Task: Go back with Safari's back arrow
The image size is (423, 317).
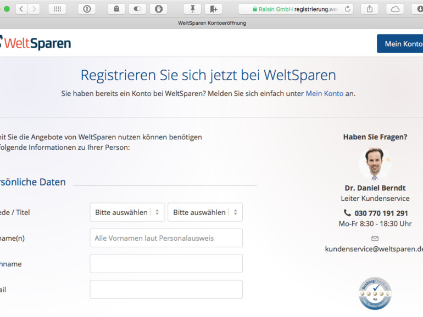Action: 21,9
